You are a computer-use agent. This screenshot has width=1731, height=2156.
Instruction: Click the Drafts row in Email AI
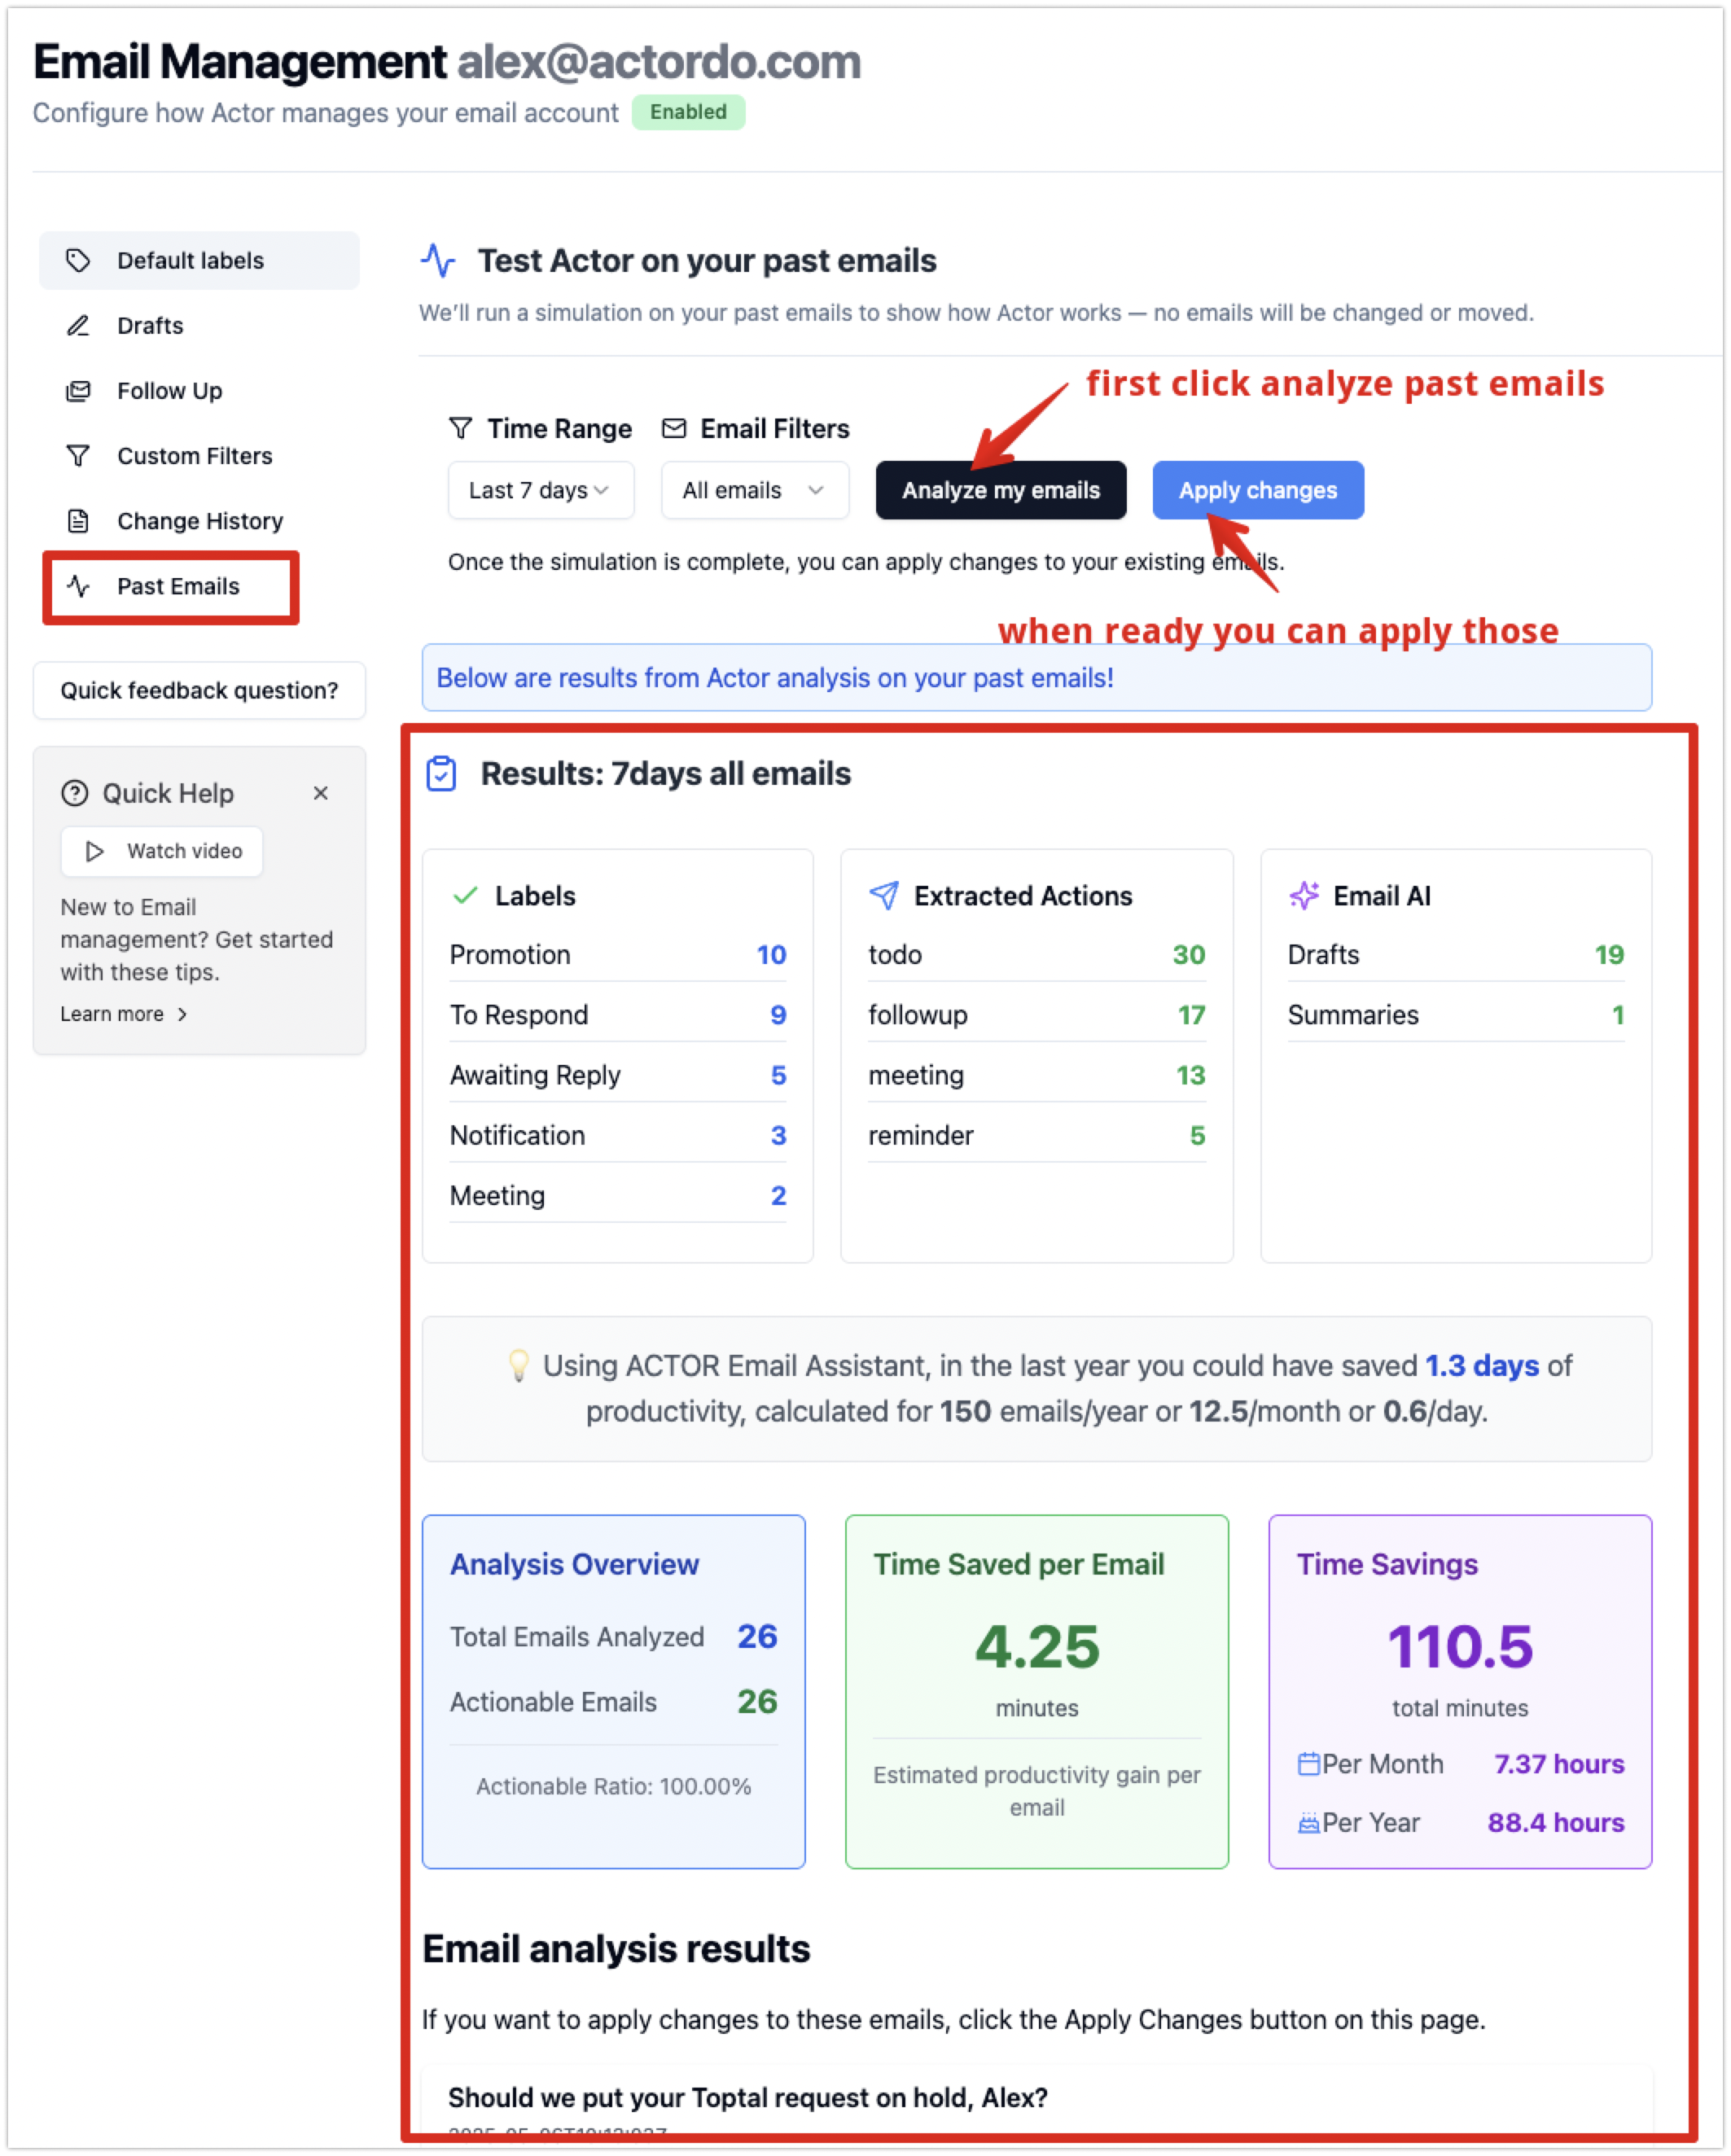pos(1456,954)
